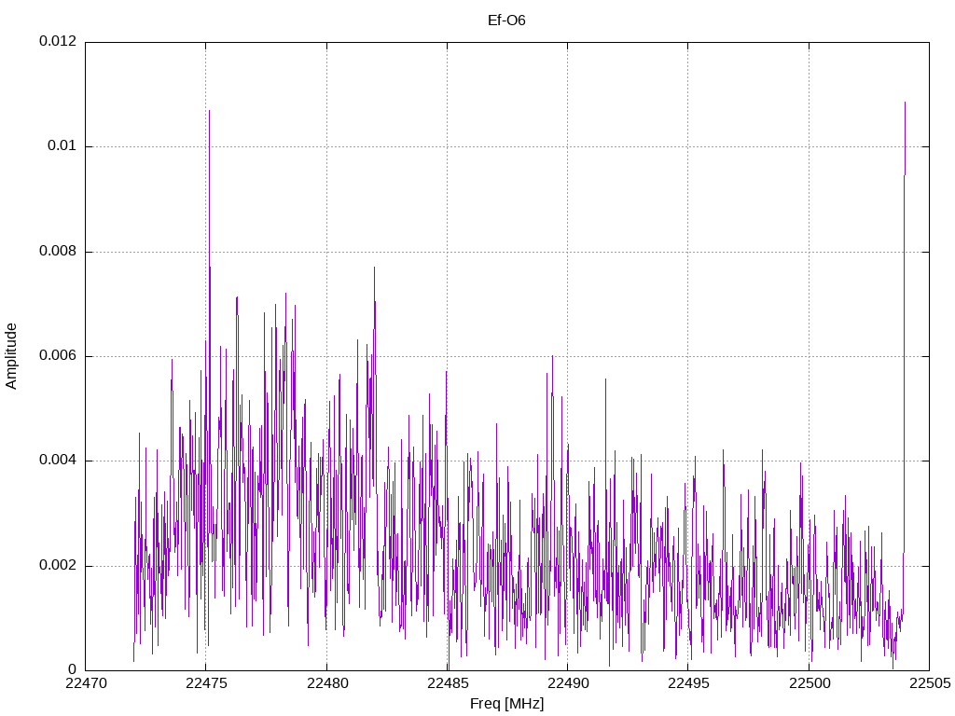The image size is (955, 716).
Task: Select the 0.008 y-axis tick label
Action: 58,251
